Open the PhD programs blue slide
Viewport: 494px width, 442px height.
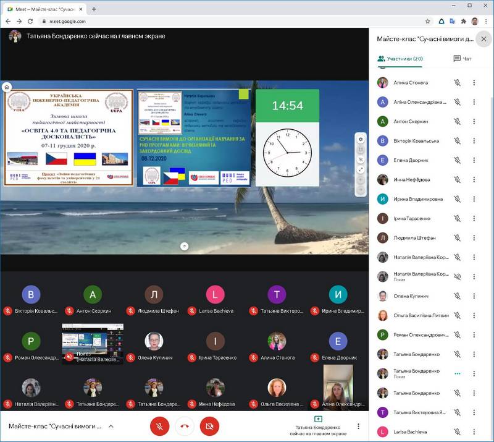click(194, 138)
